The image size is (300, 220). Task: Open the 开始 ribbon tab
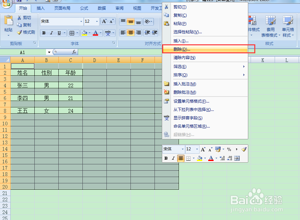coord(23,8)
